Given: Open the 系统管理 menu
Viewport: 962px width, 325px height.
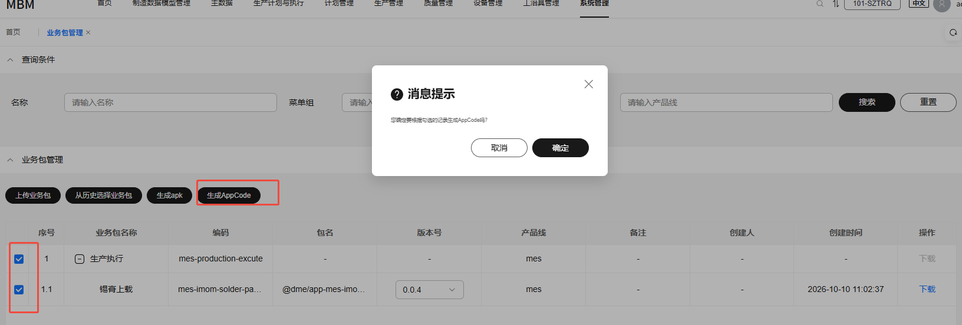Looking at the screenshot, I should click(594, 4).
